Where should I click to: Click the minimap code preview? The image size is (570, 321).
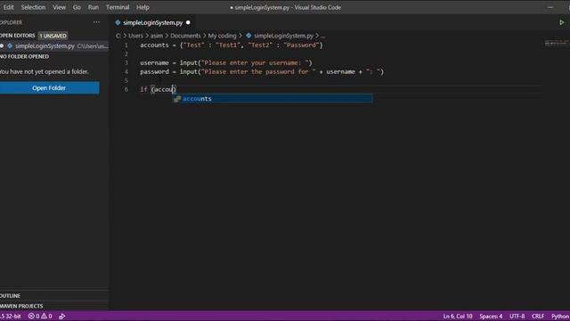(557, 44)
